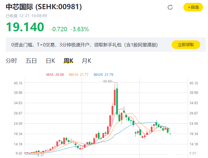
Task: Click the tall red candlestick before the peak
Action: coord(115,98)
